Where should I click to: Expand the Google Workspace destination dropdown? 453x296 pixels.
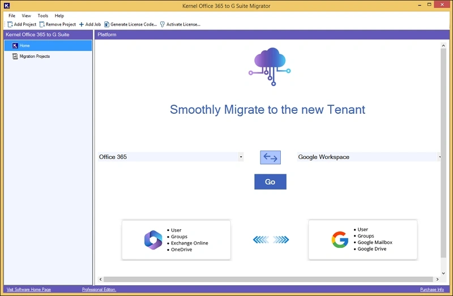click(x=439, y=157)
